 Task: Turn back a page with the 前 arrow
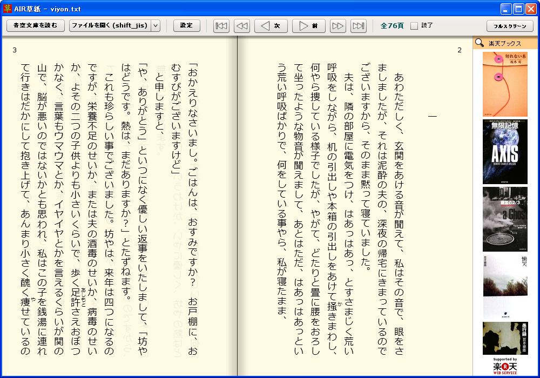click(308, 25)
